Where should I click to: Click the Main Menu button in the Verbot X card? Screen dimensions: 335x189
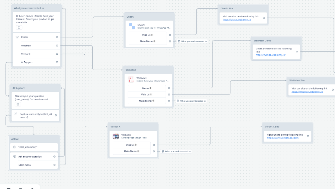click(131, 151)
